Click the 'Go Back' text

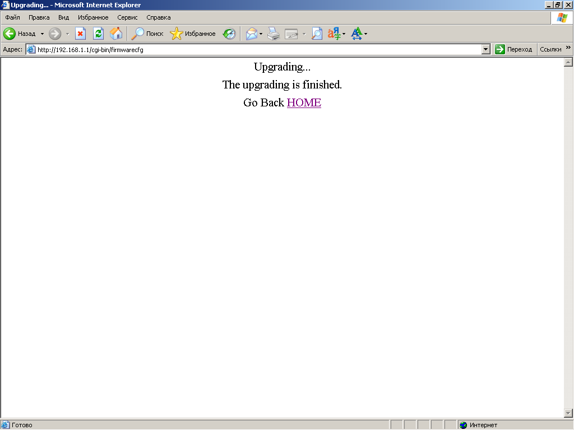click(263, 103)
